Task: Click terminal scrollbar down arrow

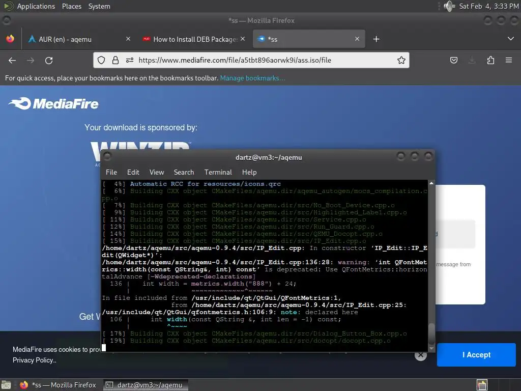Action: point(431,348)
